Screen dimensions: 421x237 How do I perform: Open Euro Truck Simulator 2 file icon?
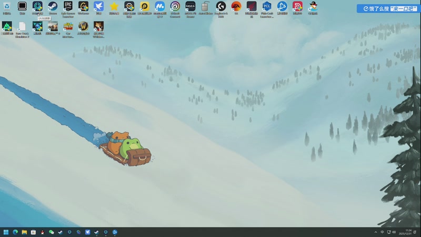pos(22,29)
